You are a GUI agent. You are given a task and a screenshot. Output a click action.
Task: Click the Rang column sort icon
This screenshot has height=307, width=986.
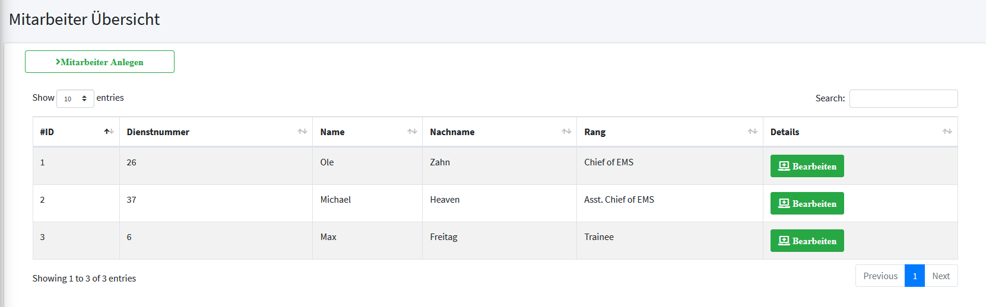click(x=752, y=132)
